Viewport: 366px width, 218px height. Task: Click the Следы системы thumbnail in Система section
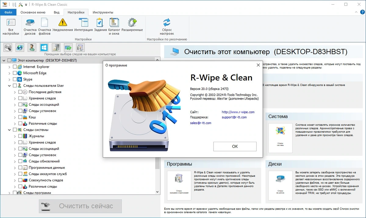pos(280,138)
